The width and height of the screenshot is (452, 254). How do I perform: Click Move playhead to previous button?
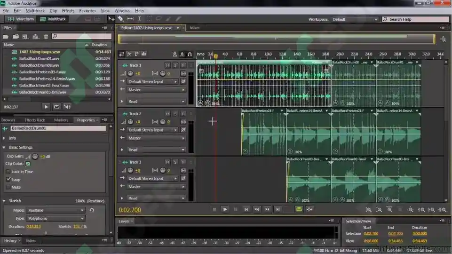[x=246, y=210]
